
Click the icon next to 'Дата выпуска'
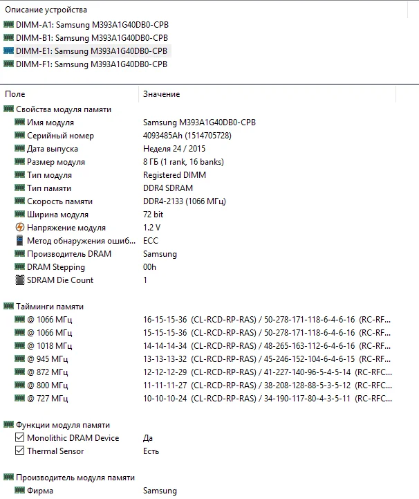pos(20,148)
